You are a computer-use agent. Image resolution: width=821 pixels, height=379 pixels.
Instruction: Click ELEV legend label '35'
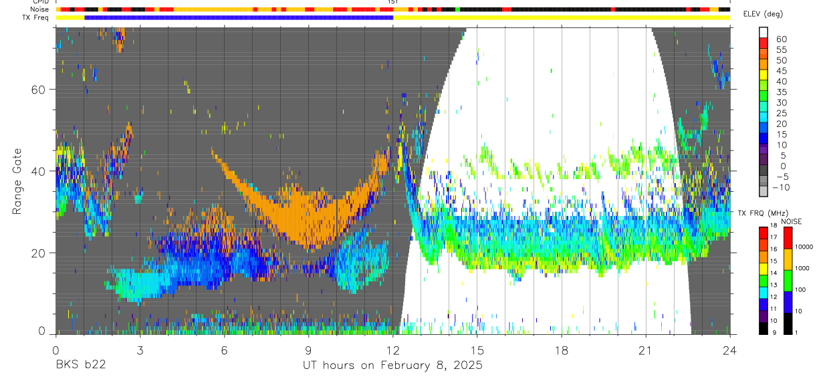coord(782,92)
